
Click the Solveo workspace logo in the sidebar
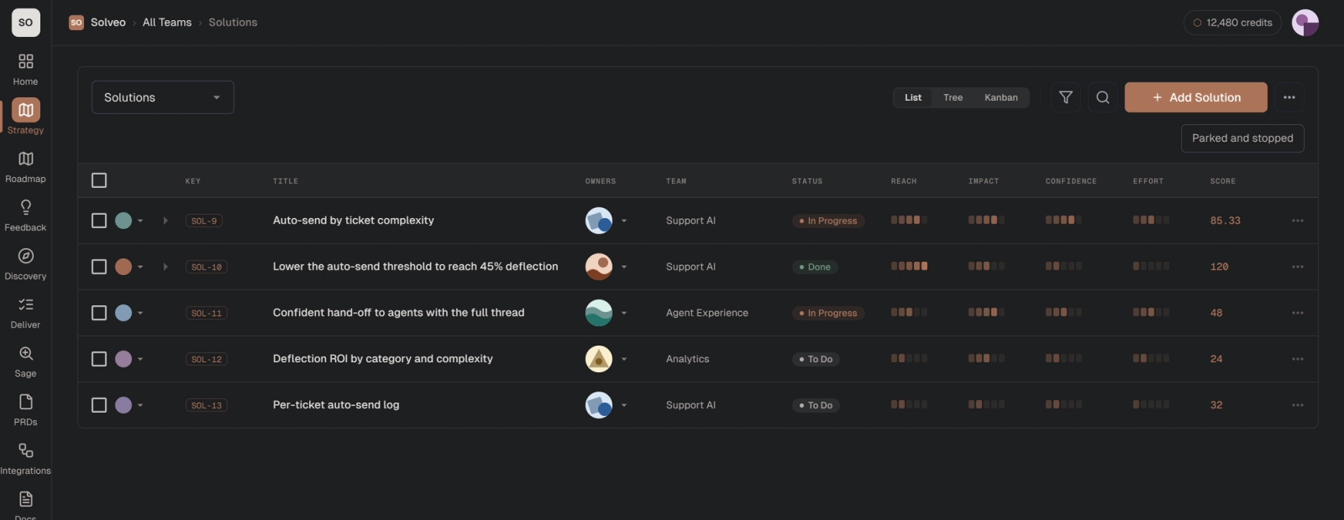coord(26,23)
